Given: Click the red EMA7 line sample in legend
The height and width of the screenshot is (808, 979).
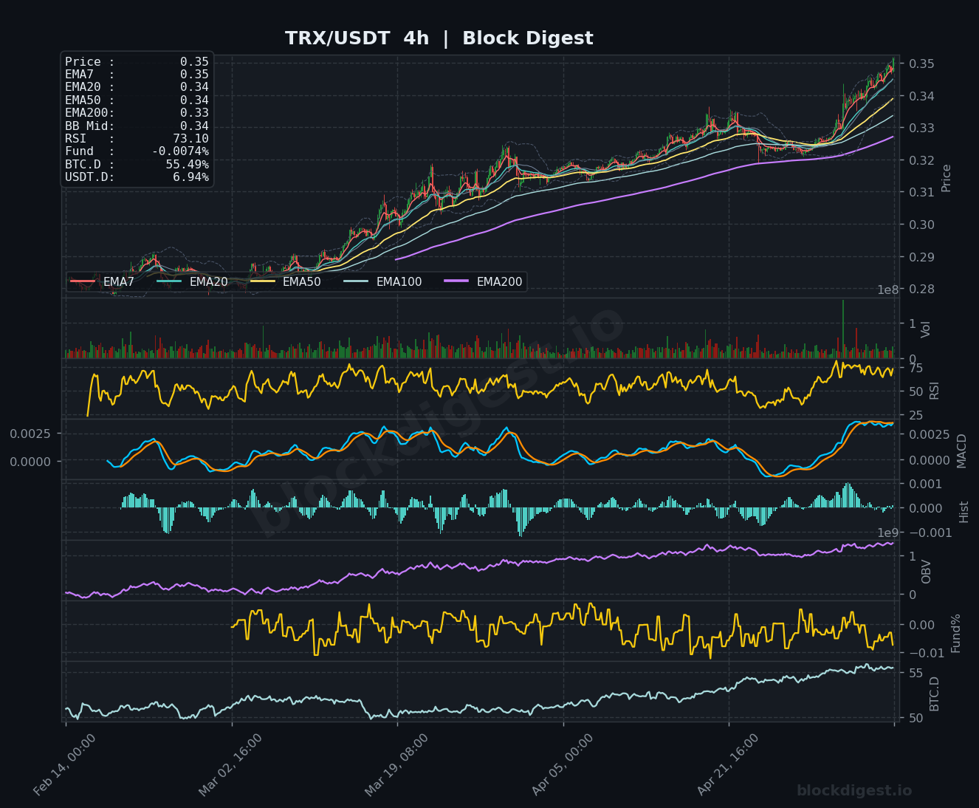Looking at the screenshot, I should coord(83,281).
